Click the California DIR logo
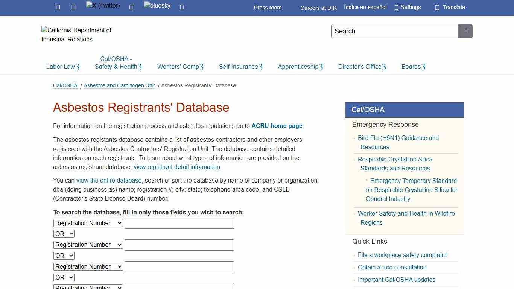The height and width of the screenshot is (289, 514). [76, 35]
